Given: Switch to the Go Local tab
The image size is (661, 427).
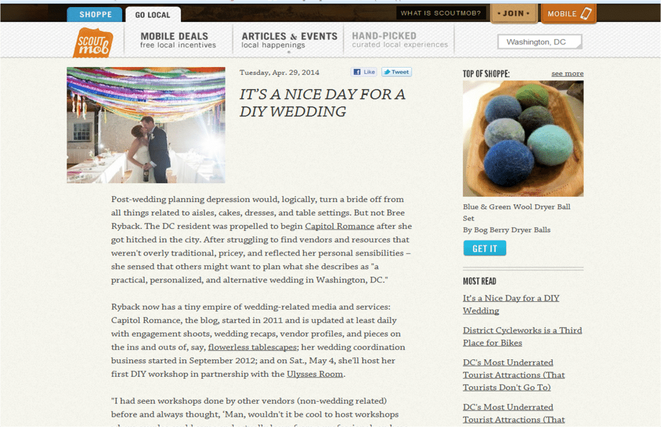Looking at the screenshot, I should 152,15.
